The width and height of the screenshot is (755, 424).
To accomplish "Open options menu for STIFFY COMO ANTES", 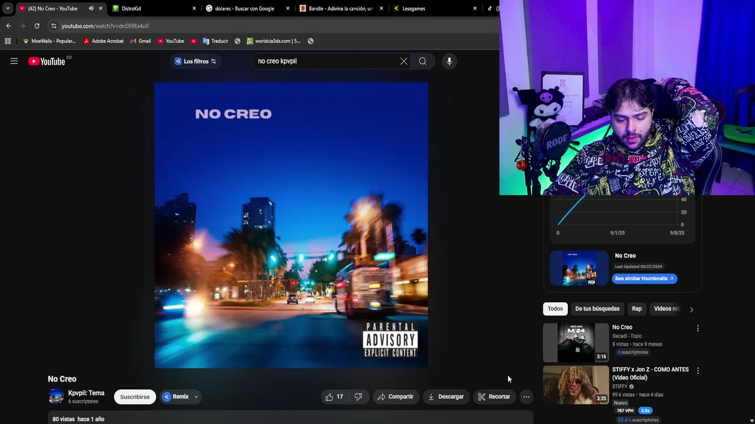I will pos(698,371).
